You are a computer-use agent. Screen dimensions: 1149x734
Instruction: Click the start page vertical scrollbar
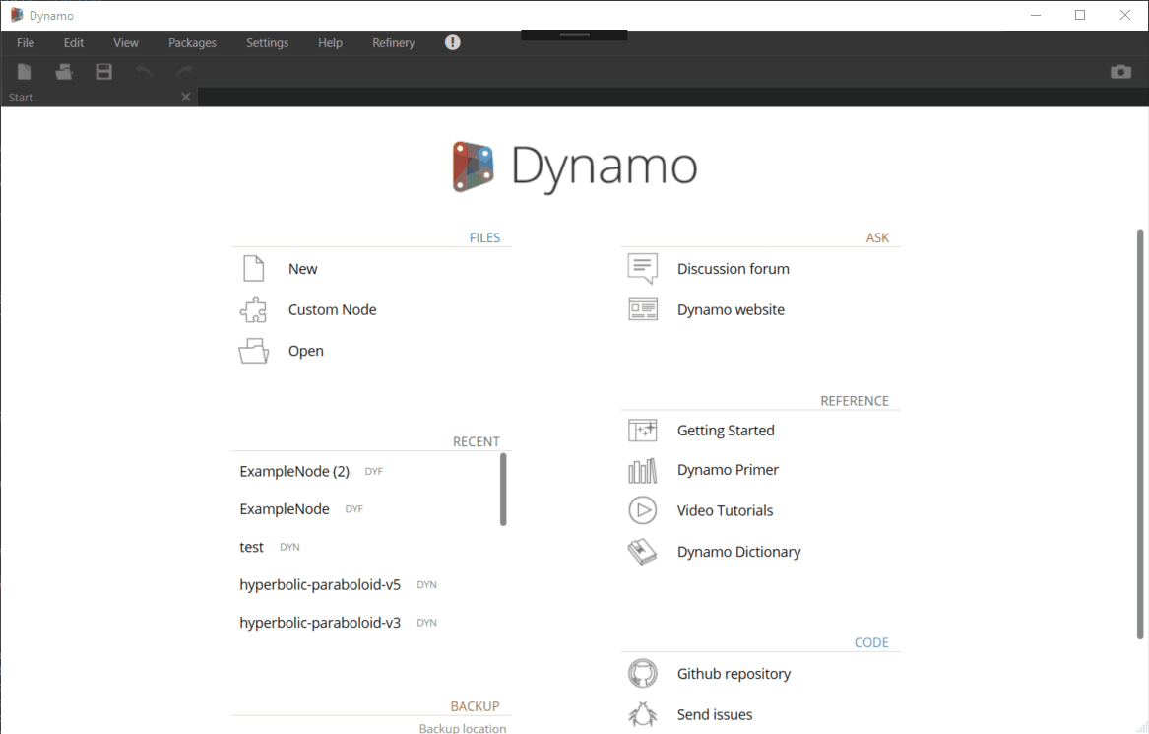point(1140,434)
